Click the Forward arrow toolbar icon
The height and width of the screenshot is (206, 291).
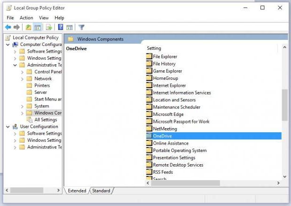click(x=17, y=27)
